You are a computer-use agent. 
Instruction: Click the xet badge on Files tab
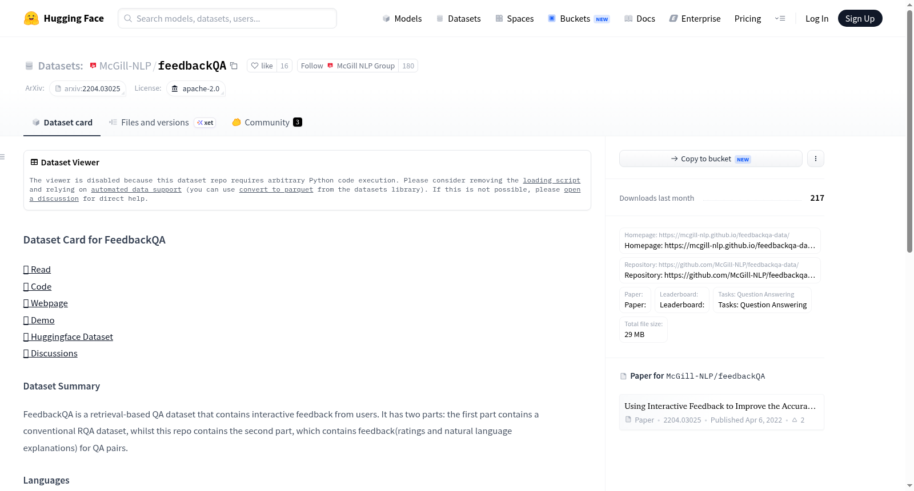(205, 123)
